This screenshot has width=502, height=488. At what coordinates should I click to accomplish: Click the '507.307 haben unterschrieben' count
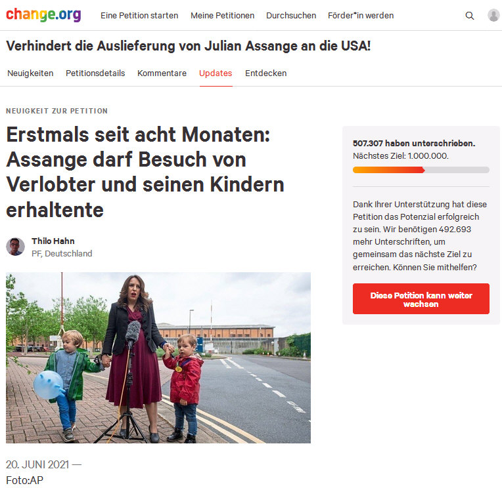pyautogui.click(x=414, y=143)
